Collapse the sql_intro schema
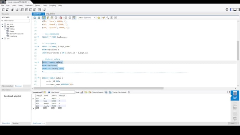 tap(2, 26)
